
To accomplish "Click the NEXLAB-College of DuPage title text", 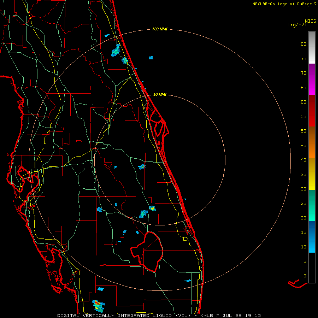I will click(x=282, y=4).
